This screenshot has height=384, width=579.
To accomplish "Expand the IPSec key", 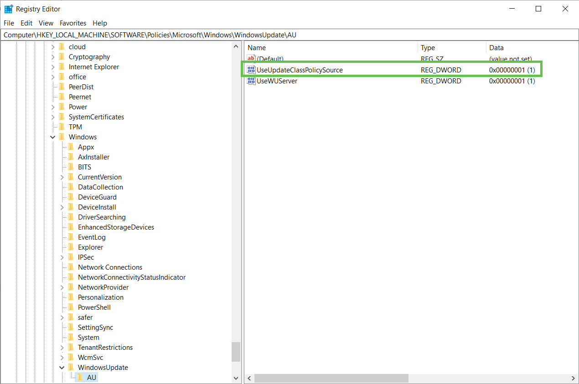I will pyautogui.click(x=62, y=257).
